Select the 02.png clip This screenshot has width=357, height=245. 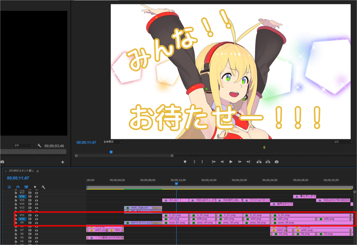[x=305, y=234]
